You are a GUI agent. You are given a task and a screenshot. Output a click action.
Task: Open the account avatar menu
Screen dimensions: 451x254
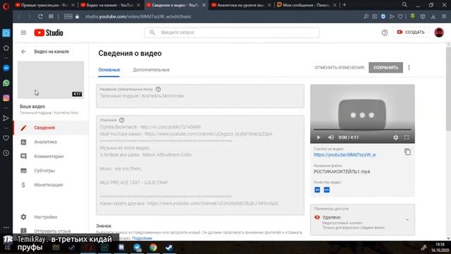point(438,32)
